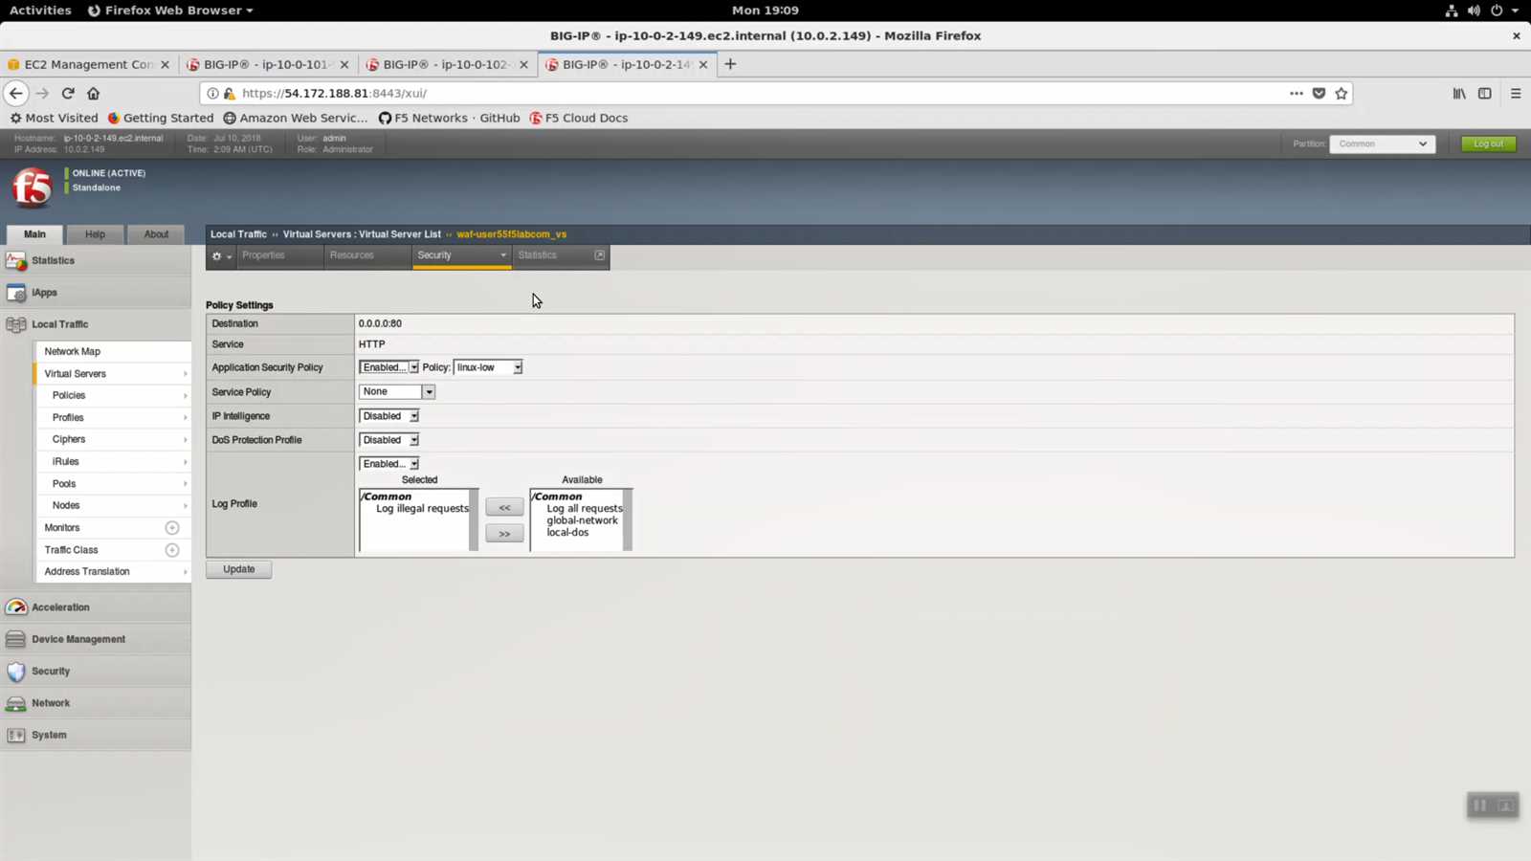
Task: Click the Network sidebar icon
Action: pos(16,703)
